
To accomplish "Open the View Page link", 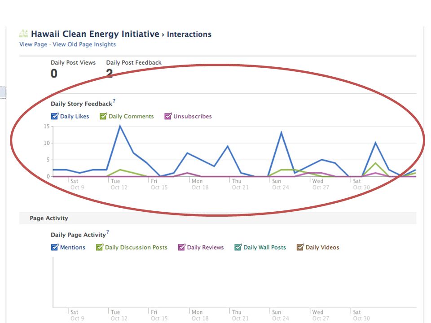I will coord(33,44).
